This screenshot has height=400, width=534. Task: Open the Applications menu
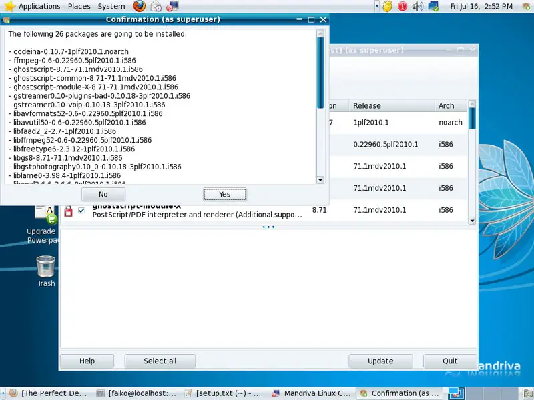(x=39, y=6)
